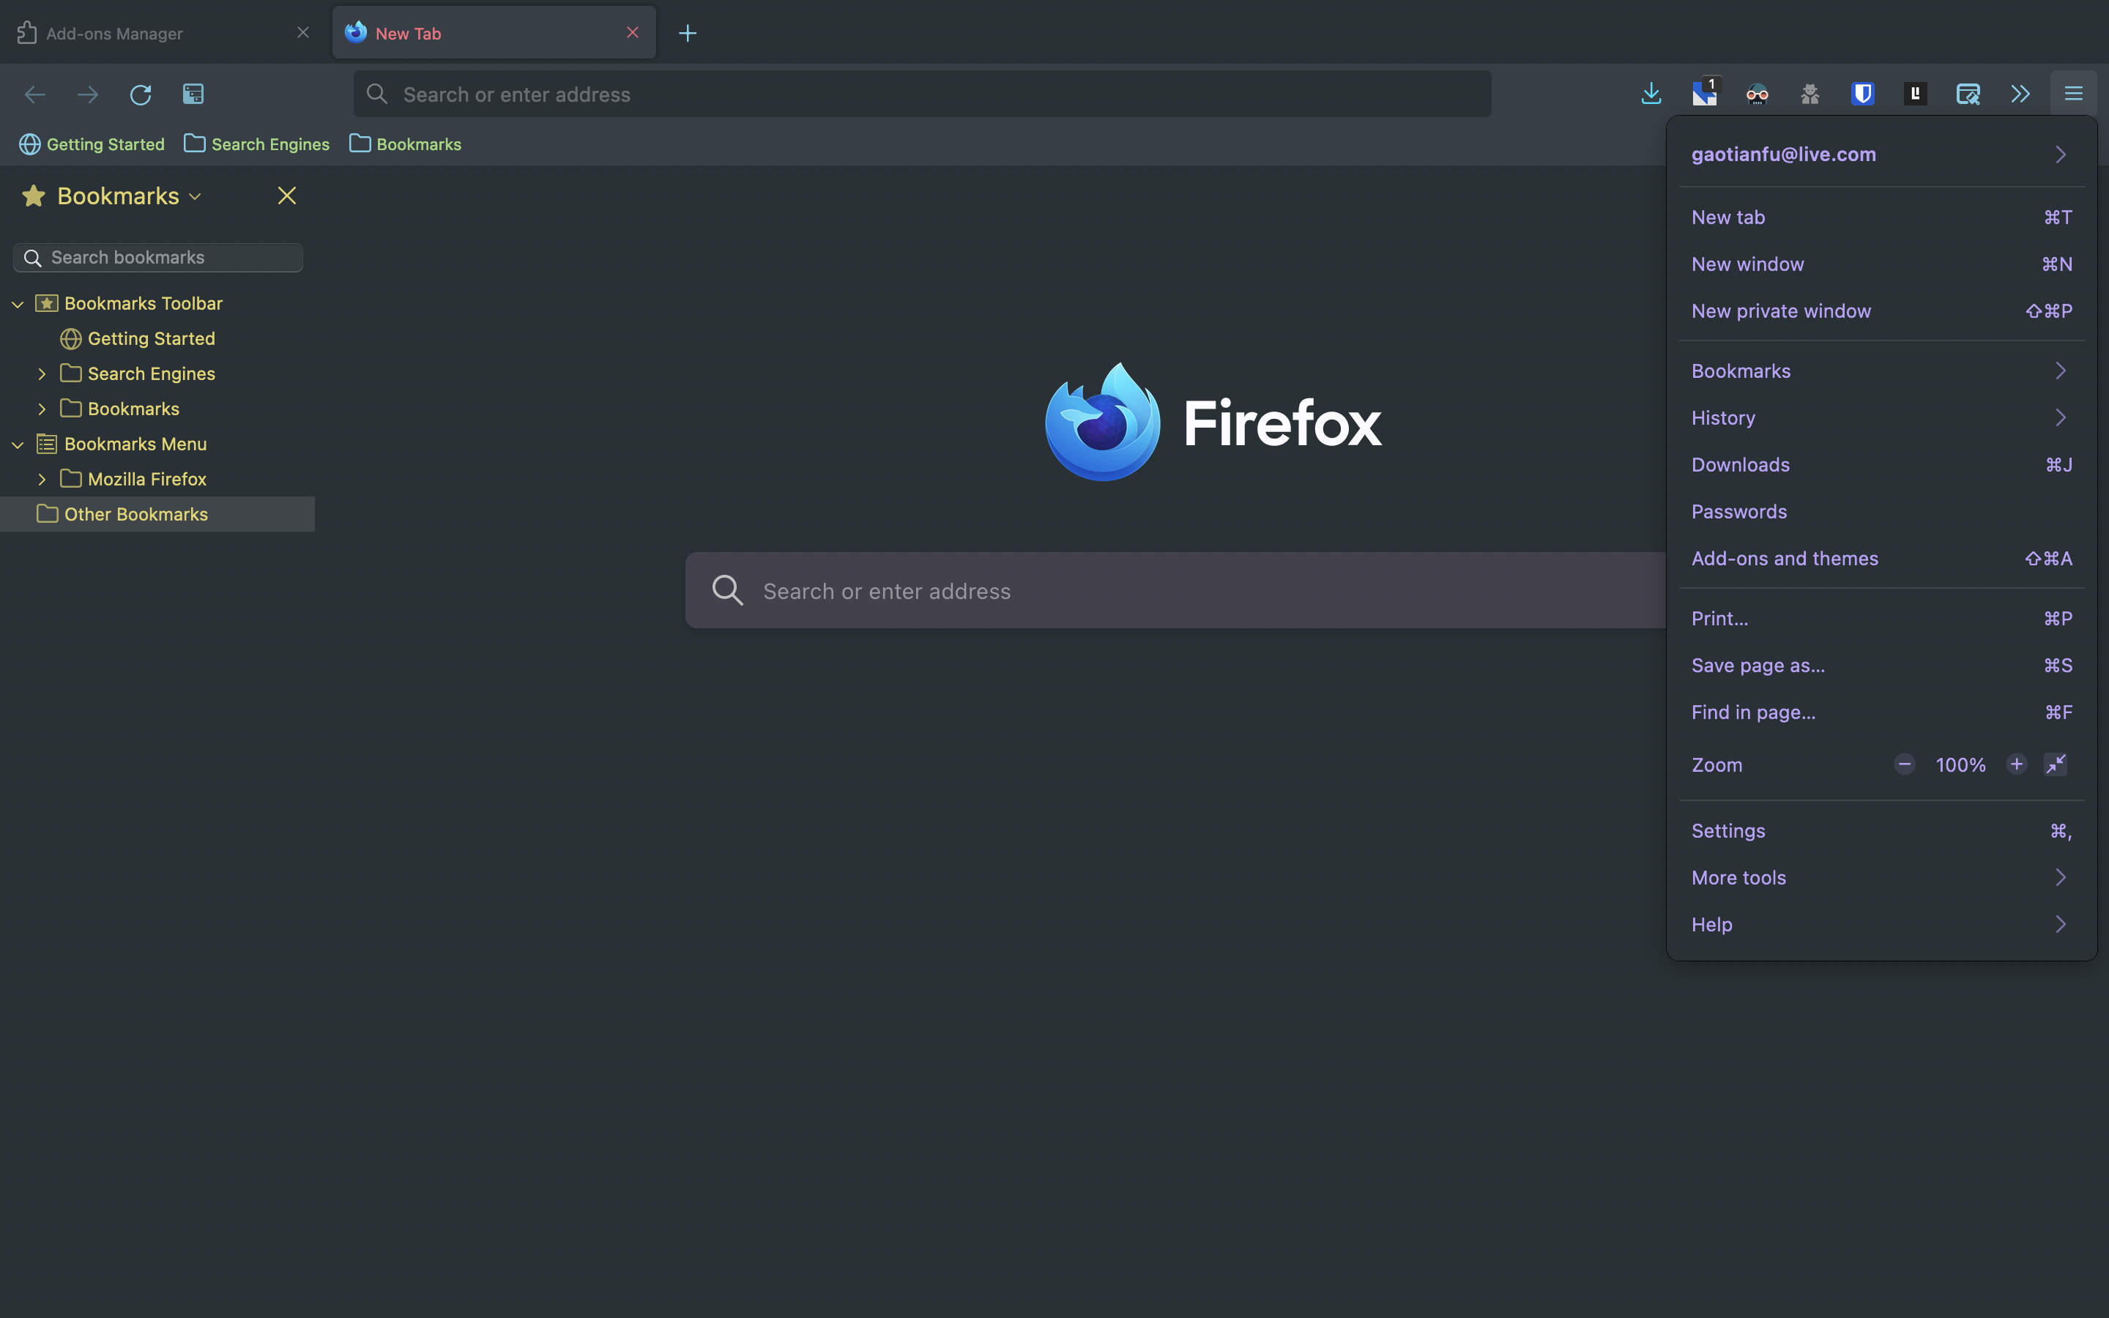Image resolution: width=2109 pixels, height=1318 pixels.
Task: Choose Save page as…
Action: (1881, 666)
